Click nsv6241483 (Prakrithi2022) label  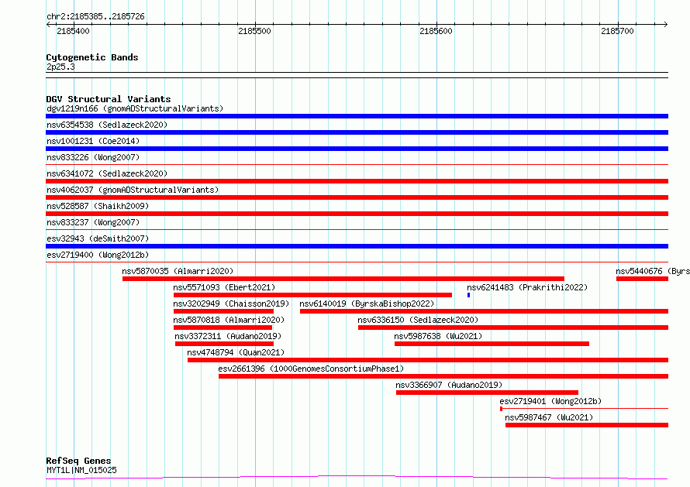pos(527,287)
